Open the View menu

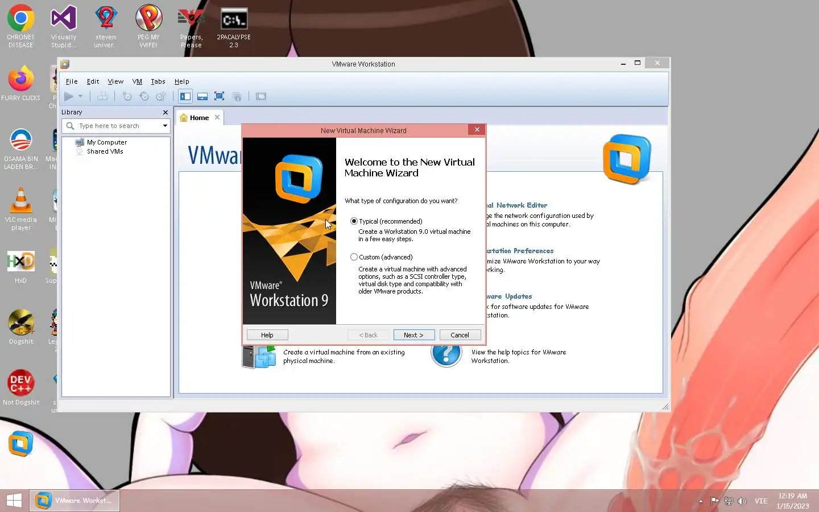(115, 81)
